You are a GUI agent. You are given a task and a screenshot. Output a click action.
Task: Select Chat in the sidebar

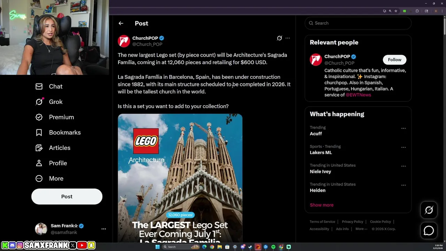coord(56,86)
